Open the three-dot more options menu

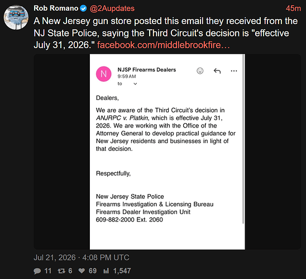[x=234, y=71]
